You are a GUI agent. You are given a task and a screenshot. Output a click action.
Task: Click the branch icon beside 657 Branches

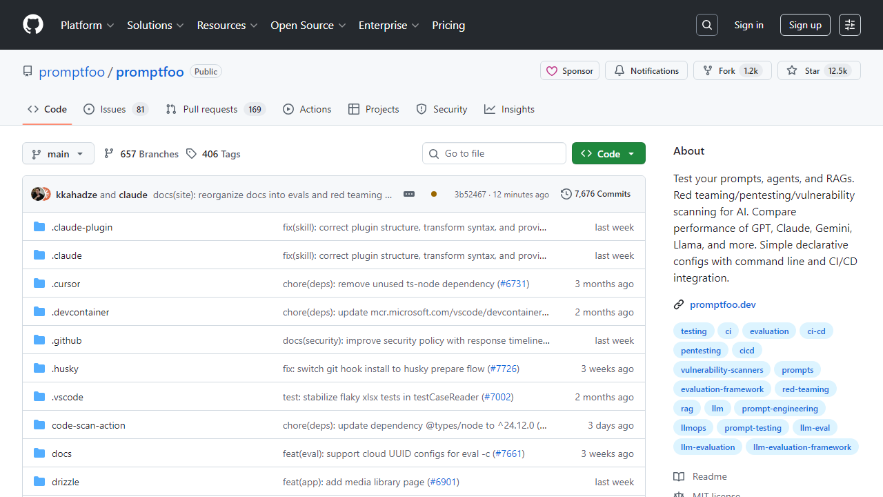[x=109, y=153]
